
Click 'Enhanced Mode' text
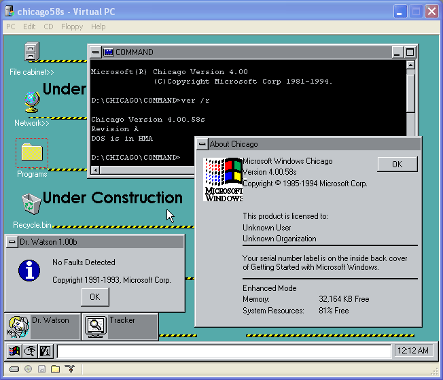pos(270,288)
